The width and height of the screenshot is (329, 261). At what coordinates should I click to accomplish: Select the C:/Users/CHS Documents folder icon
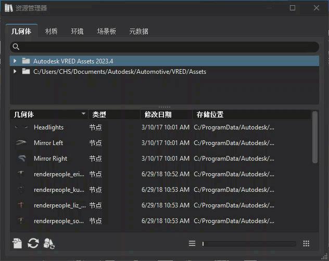pos(26,71)
